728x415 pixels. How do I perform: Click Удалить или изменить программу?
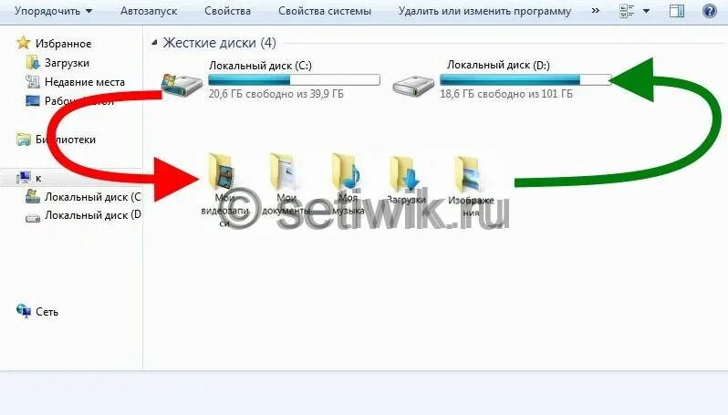click(484, 11)
